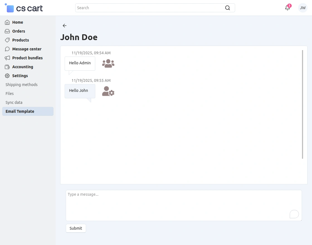This screenshot has height=245, width=312.
Task: Open the Files settings link
Action: [9, 94]
